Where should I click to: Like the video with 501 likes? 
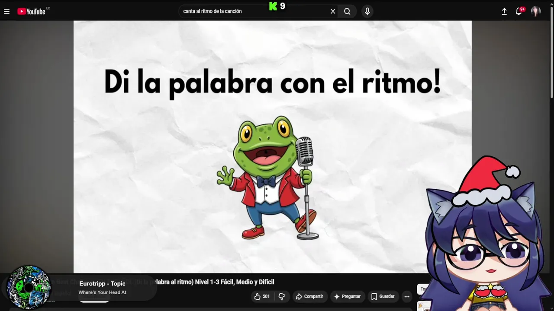(262, 296)
